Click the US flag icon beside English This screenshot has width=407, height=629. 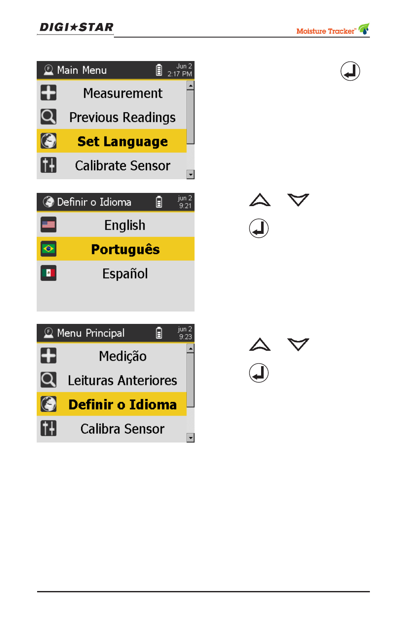[x=49, y=224]
